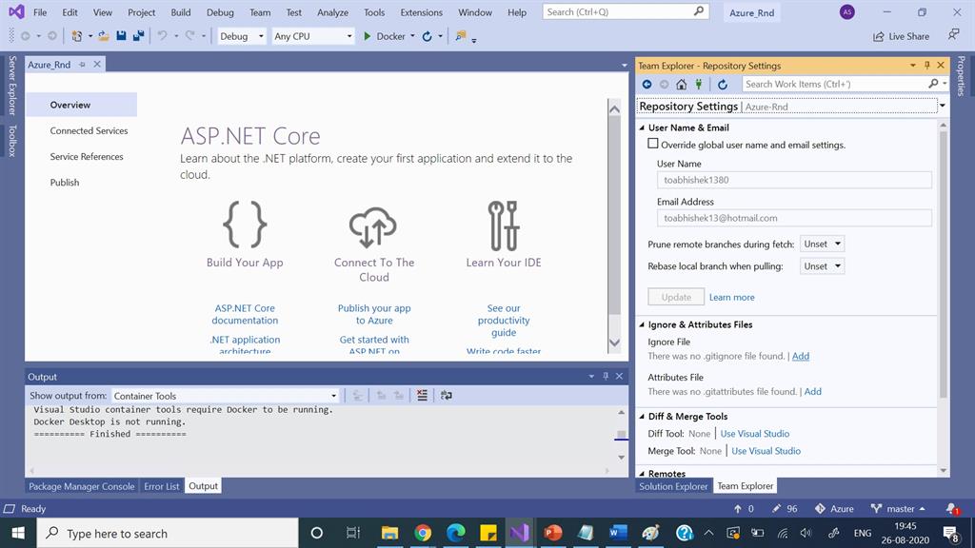This screenshot has height=548, width=975.
Task: Collapse the Ignore & Attributes Files section
Action: [x=643, y=324]
